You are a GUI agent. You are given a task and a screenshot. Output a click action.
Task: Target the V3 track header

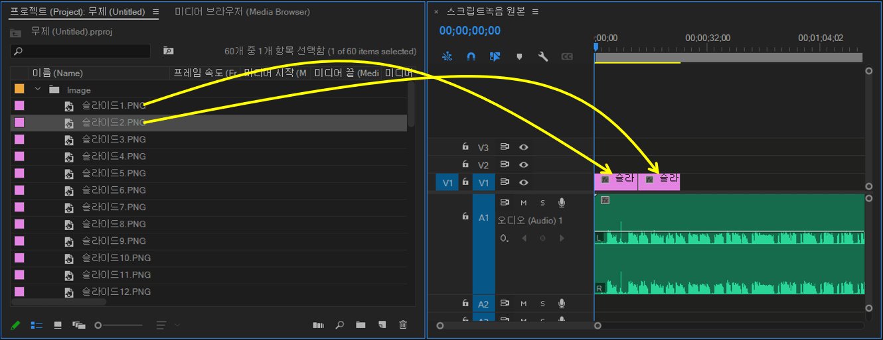(x=483, y=147)
